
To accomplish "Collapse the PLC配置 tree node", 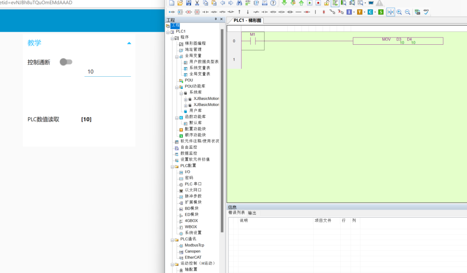I will pos(172,167).
